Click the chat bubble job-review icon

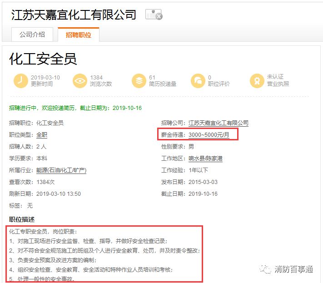[x=198, y=81]
